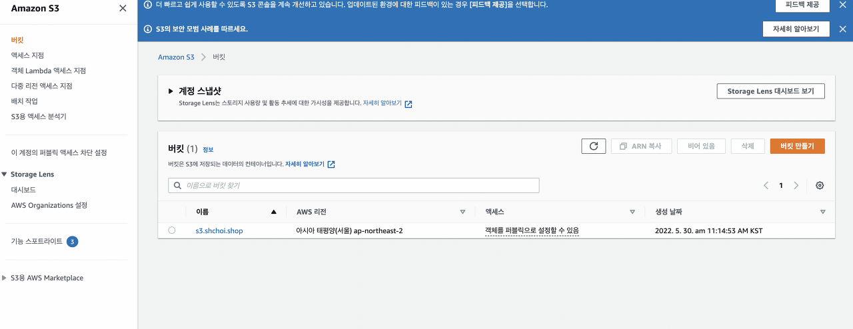Click the 정보 link beside 버킷 heading
Image resolution: width=853 pixels, height=329 pixels.
(x=208, y=150)
